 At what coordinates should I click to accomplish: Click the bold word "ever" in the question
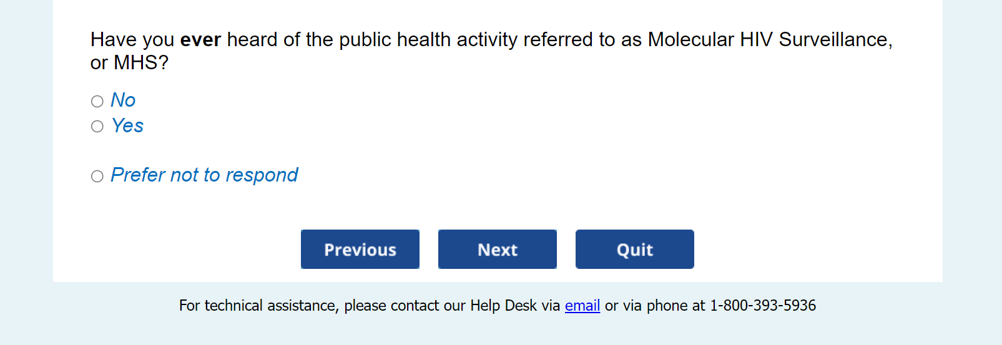click(200, 40)
